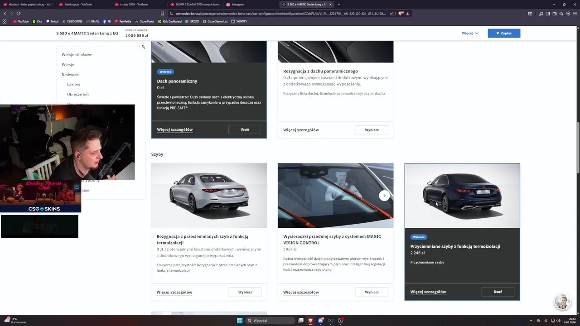
Task: Open the chat assistant avatar
Action: tap(562, 302)
